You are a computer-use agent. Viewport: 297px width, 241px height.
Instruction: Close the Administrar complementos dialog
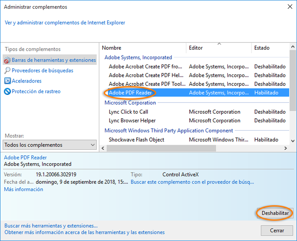click(290, 7)
